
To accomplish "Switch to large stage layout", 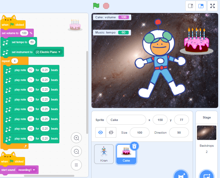I will [x=201, y=6].
